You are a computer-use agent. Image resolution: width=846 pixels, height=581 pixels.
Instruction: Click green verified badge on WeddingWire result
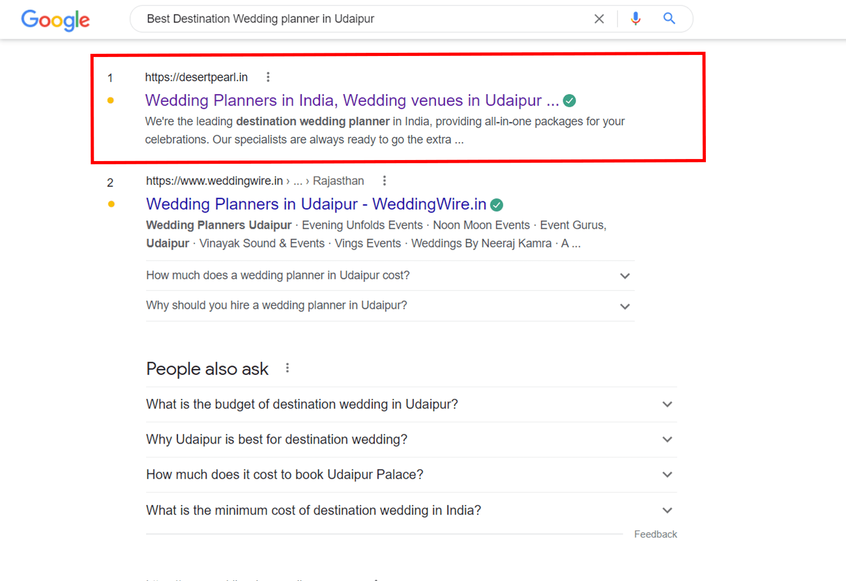(x=496, y=204)
